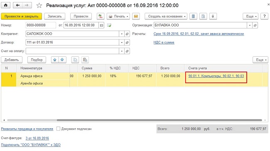Viewport: 270px width, 151px height.
Task: Click scrollbar right arrow under table
Action: pos(265,120)
